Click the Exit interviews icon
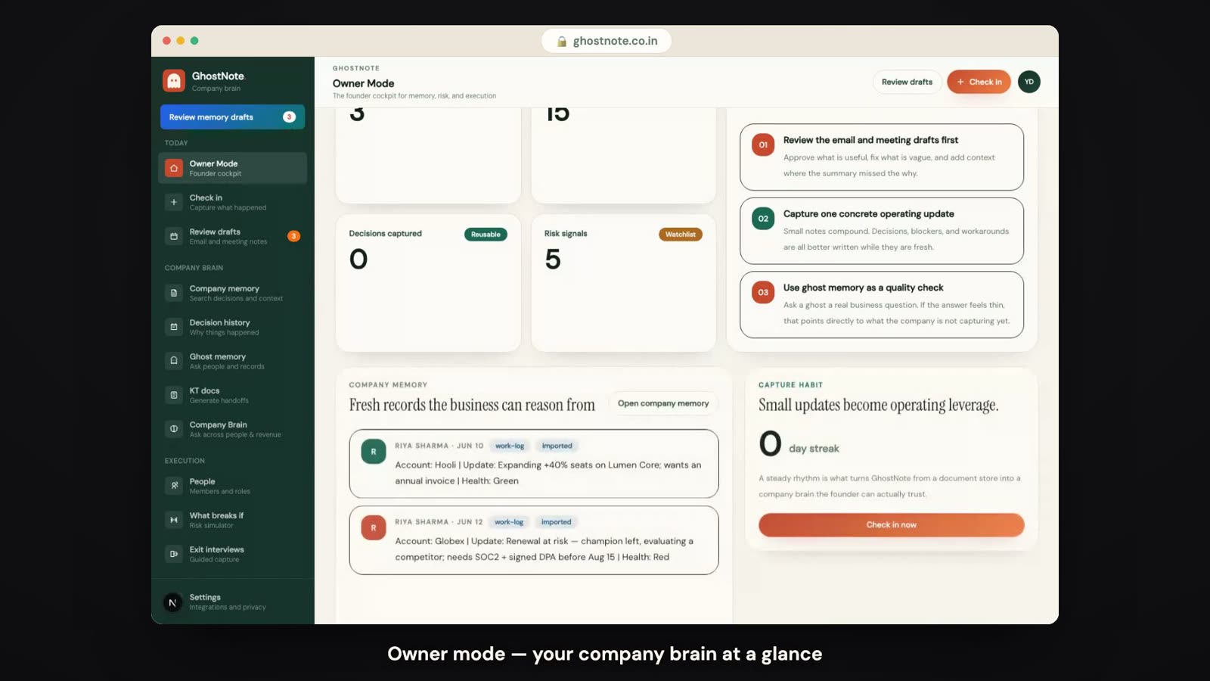The height and width of the screenshot is (681, 1210). click(x=174, y=554)
